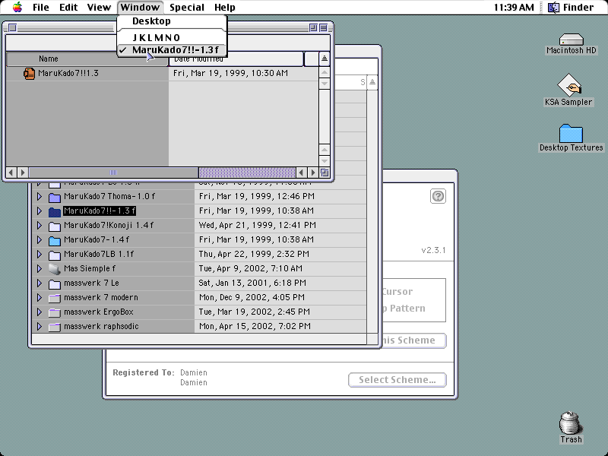
Task: Click folder icon of Mas Siemple f
Action: pos(55,269)
